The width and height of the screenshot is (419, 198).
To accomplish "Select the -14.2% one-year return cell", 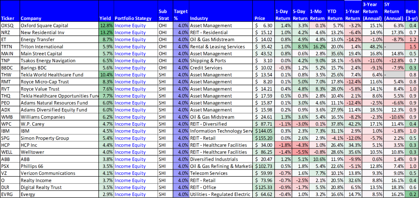I will pyautogui.click(x=353, y=40).
